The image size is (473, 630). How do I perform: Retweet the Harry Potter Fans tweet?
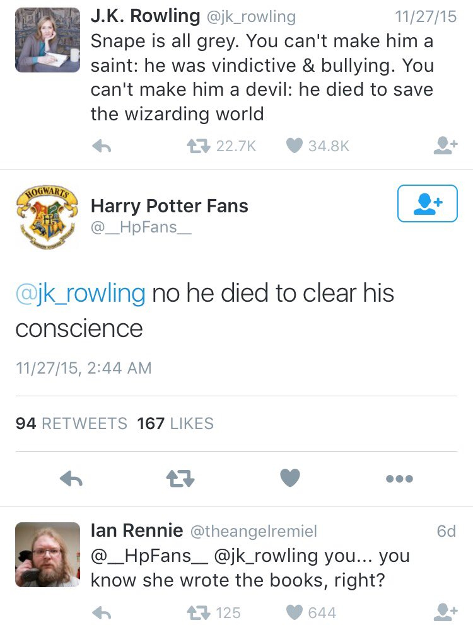tap(180, 479)
